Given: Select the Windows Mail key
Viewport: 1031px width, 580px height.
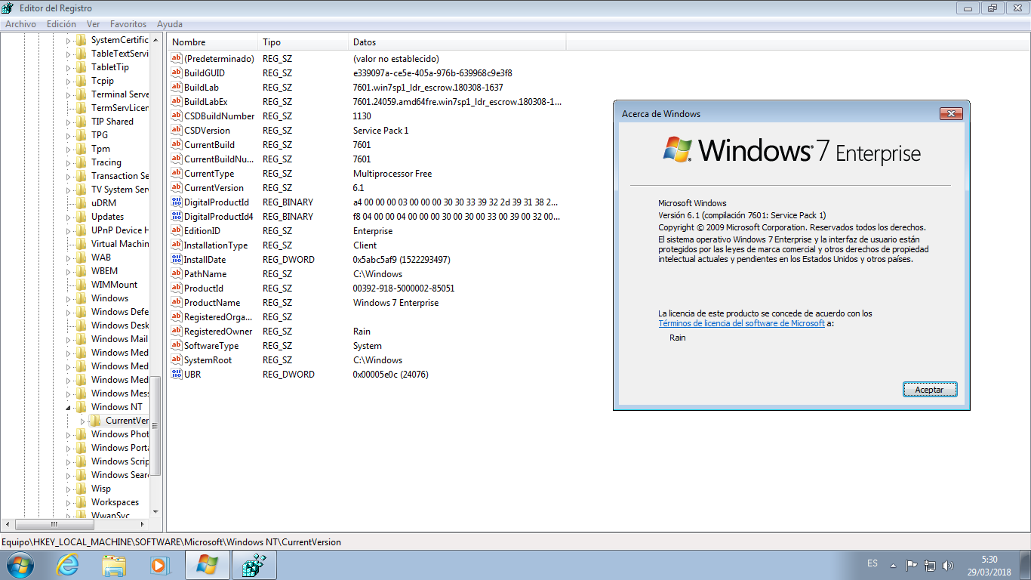Looking at the screenshot, I should [119, 339].
